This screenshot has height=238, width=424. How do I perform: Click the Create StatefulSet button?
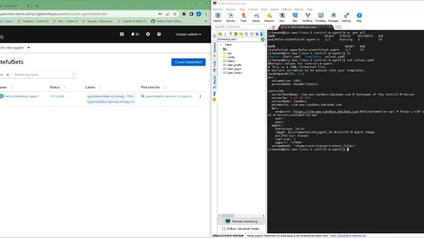pos(188,62)
